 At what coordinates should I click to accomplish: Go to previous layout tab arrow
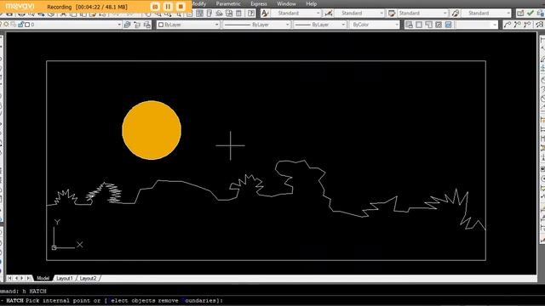tap(16, 278)
